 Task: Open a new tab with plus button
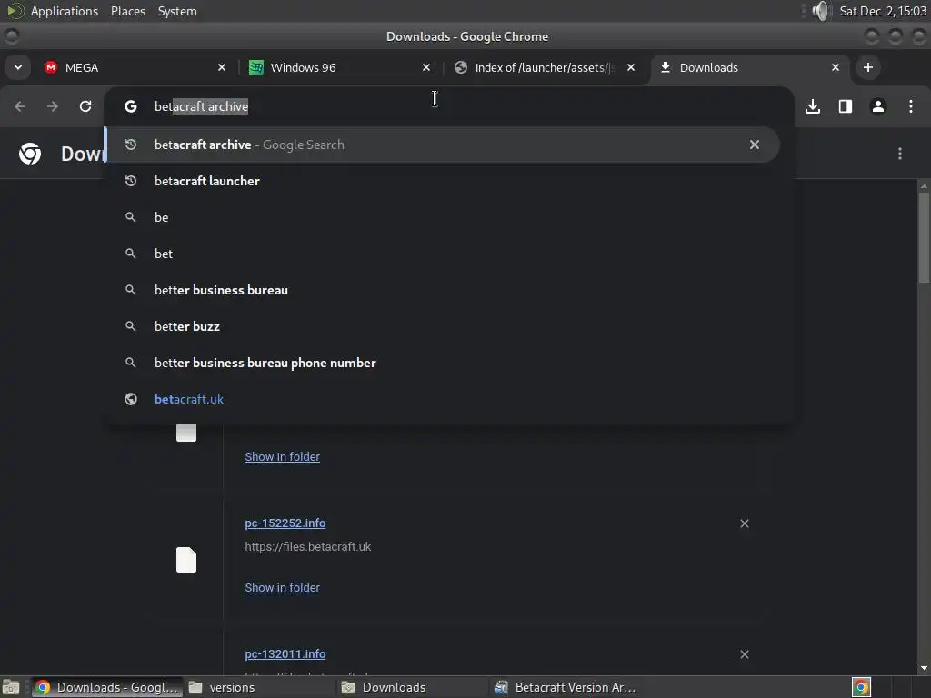[868, 67]
